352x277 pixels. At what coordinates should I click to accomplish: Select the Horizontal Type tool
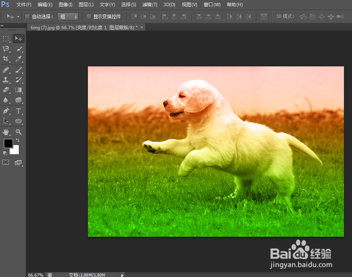[18, 111]
